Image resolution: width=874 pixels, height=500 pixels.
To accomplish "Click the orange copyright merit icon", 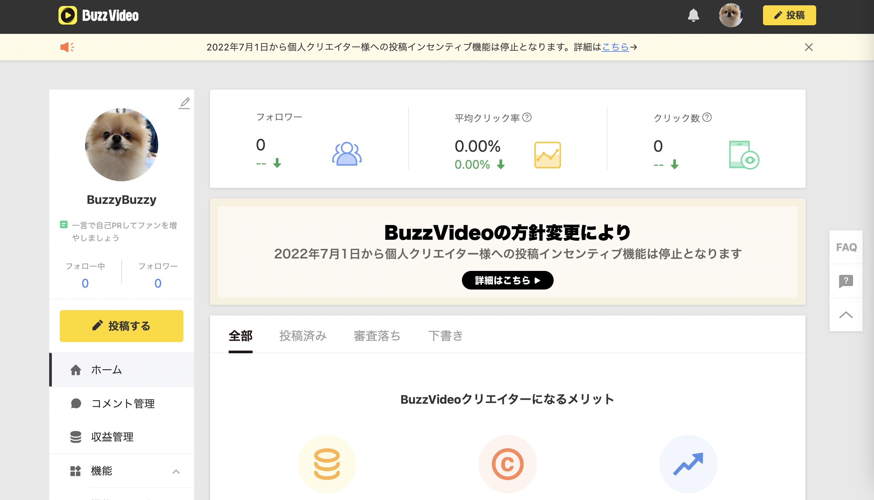I will 508,464.
